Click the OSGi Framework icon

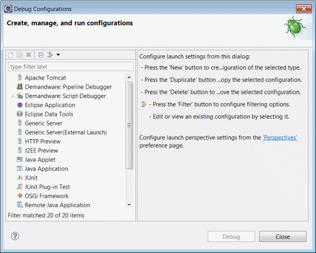click(20, 196)
